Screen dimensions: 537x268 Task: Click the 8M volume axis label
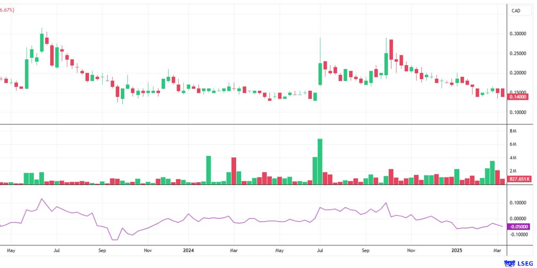point(513,131)
